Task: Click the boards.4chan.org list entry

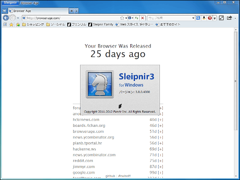Action: click(x=89, y=126)
